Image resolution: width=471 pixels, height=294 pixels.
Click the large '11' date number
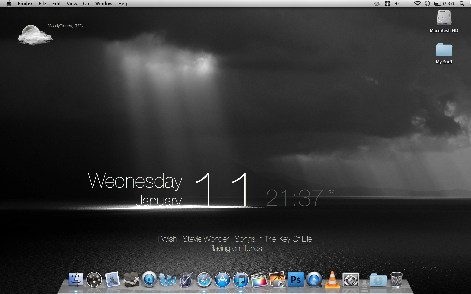pyautogui.click(x=222, y=189)
